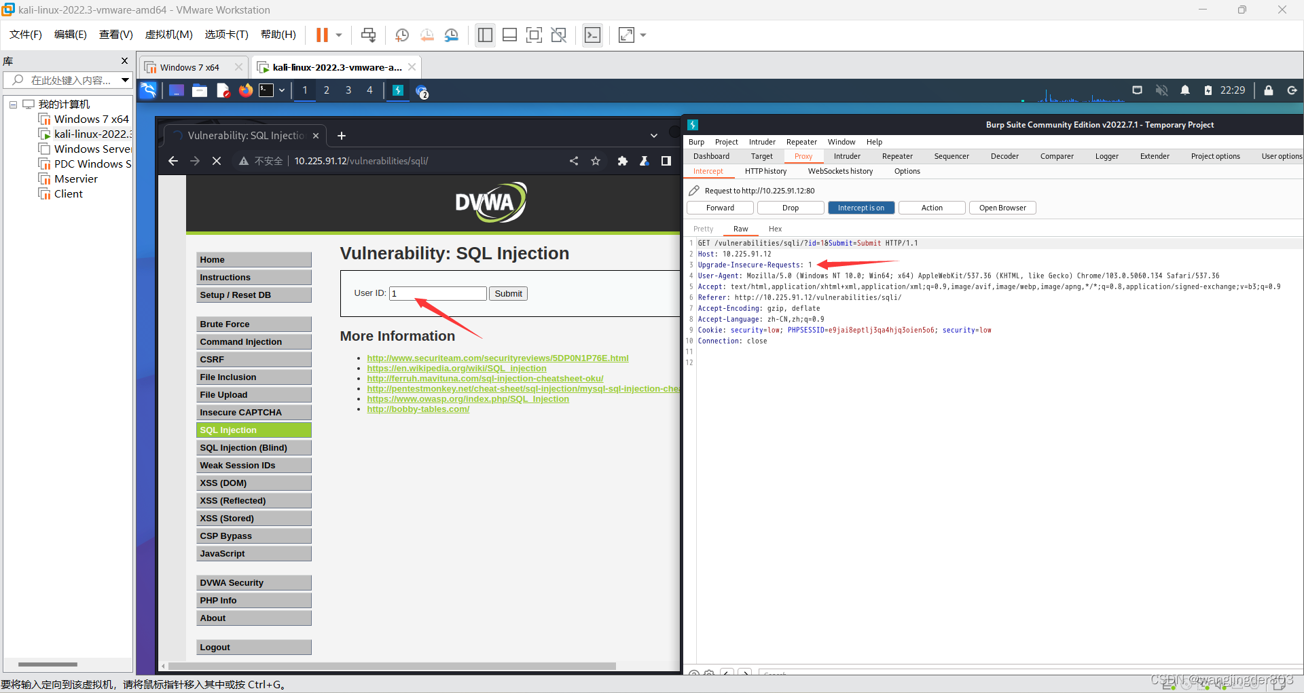Click Kali notification bell icon
Image resolution: width=1304 pixels, height=693 pixels.
click(x=1185, y=90)
